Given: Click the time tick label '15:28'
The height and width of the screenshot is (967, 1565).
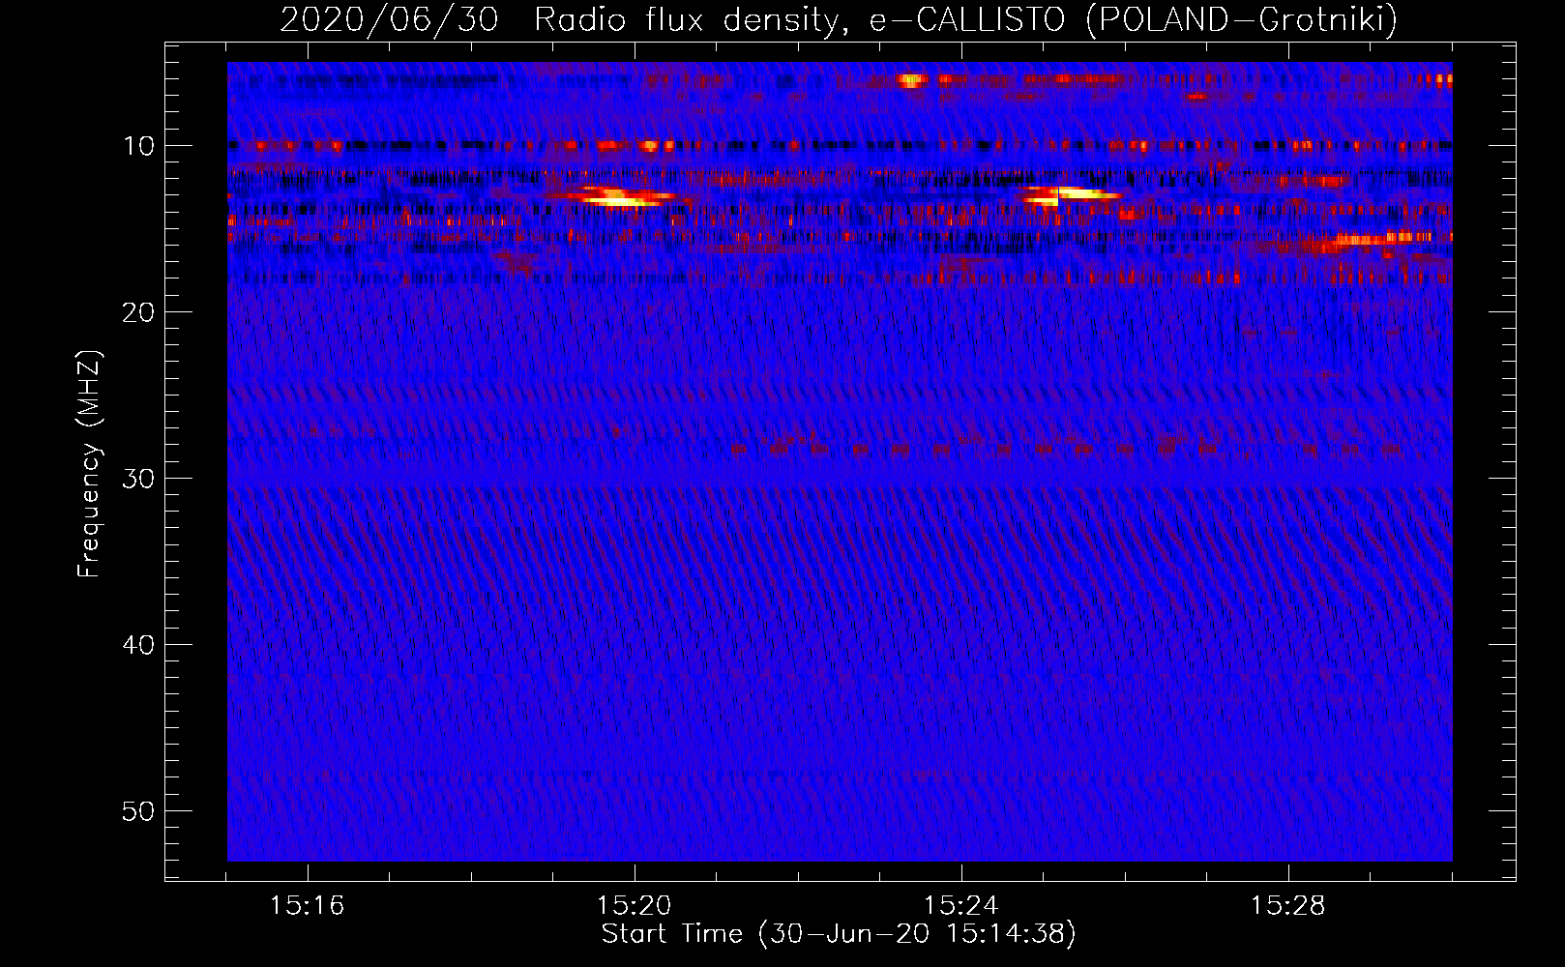Looking at the screenshot, I should pos(1287,906).
